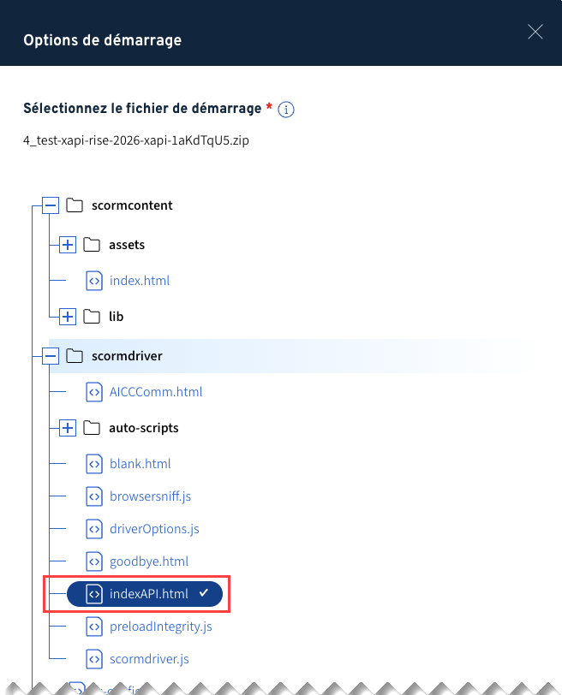
Task: Collapse the scormdriver folder
Action: 50,355
